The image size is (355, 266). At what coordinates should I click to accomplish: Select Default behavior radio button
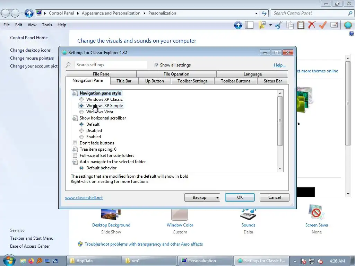pos(81,168)
